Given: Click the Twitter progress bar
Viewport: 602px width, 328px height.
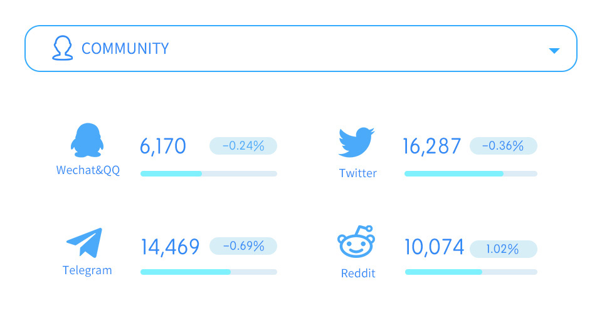Looking at the screenshot, I should click(471, 173).
